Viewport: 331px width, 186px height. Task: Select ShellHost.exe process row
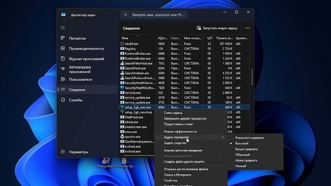pos(137,117)
